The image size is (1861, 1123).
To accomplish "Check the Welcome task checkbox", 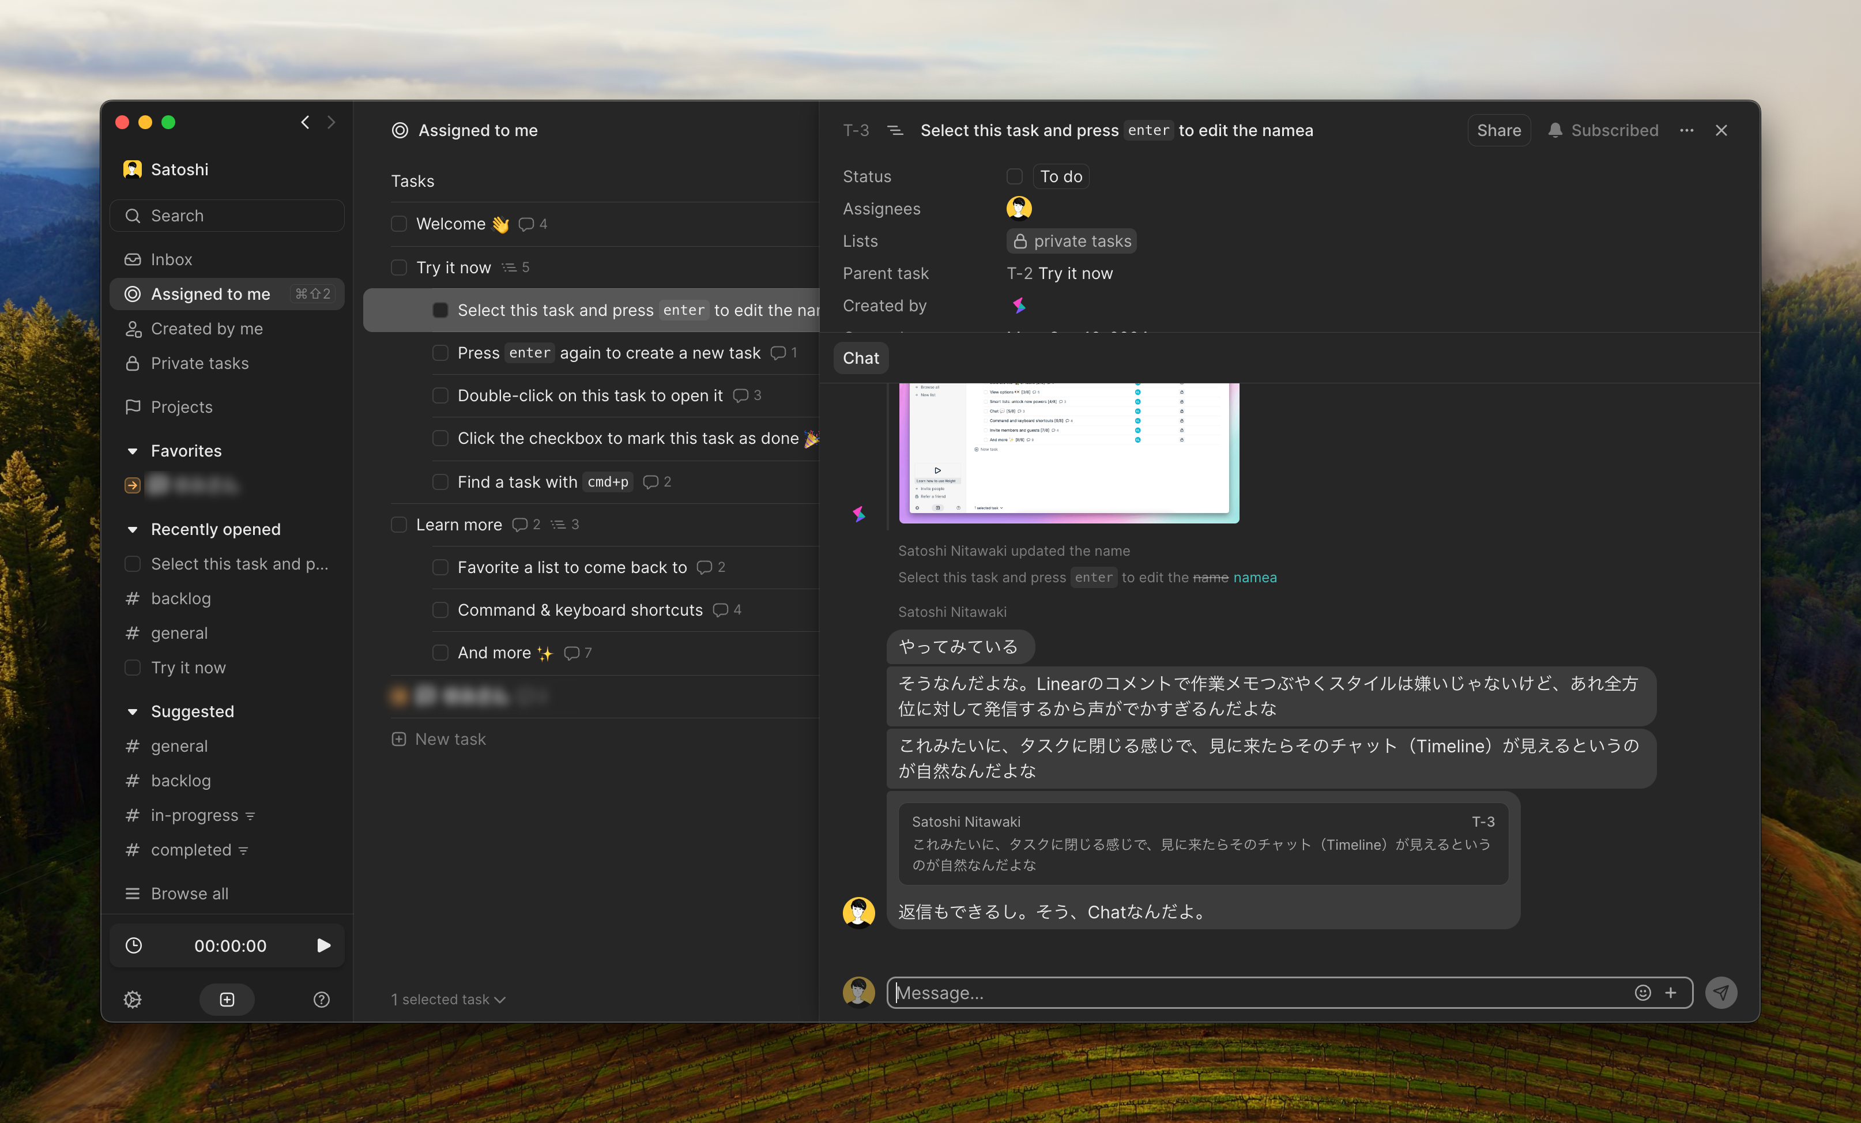I will 399,224.
